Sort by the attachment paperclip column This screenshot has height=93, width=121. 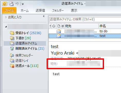pos(63,26)
